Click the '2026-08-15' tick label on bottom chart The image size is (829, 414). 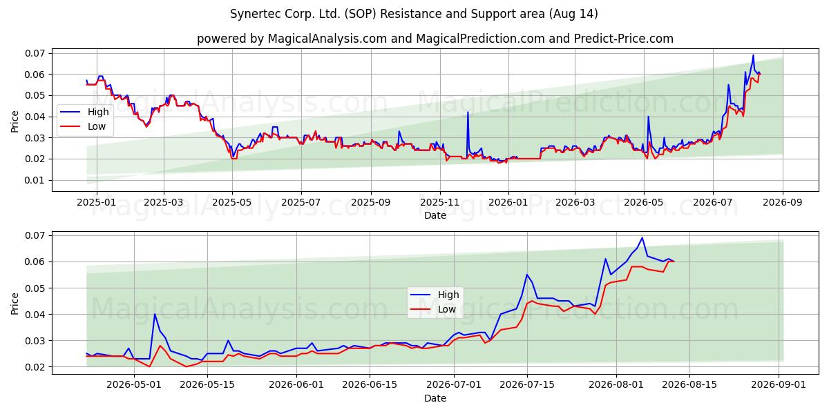click(690, 385)
